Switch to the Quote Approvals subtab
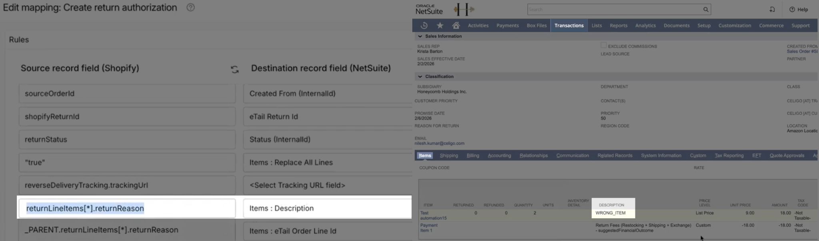 (x=787, y=156)
